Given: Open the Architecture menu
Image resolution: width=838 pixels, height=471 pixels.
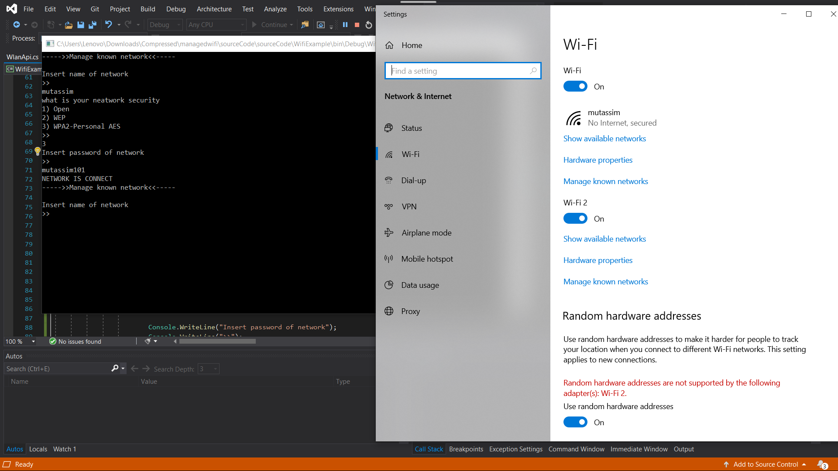Looking at the screenshot, I should point(214,9).
